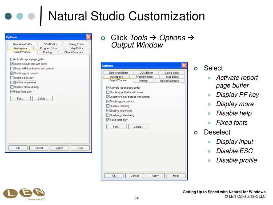Switch to Program Editor tab in right dialog
Viewport: 273px width, 205px height.
tap(144, 77)
